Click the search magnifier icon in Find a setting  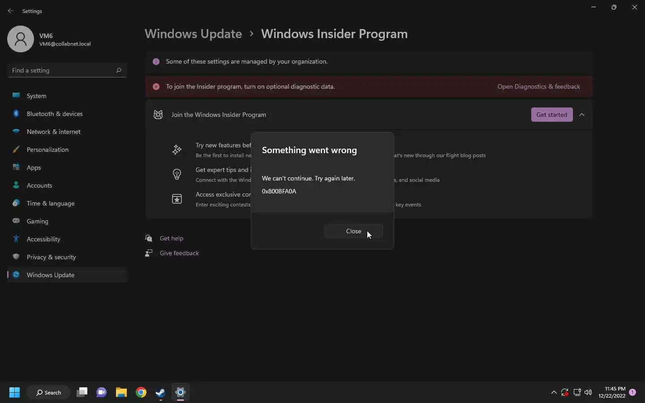coord(119,70)
